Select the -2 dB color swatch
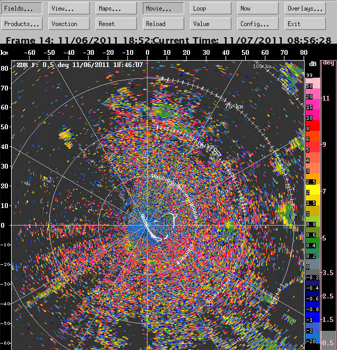The height and width of the screenshot is (350, 337). (313, 328)
